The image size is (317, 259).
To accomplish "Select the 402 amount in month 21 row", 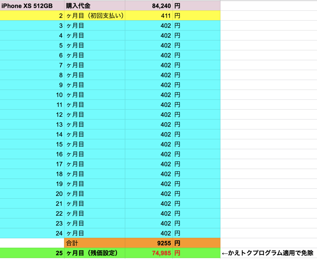I will pos(149,204).
